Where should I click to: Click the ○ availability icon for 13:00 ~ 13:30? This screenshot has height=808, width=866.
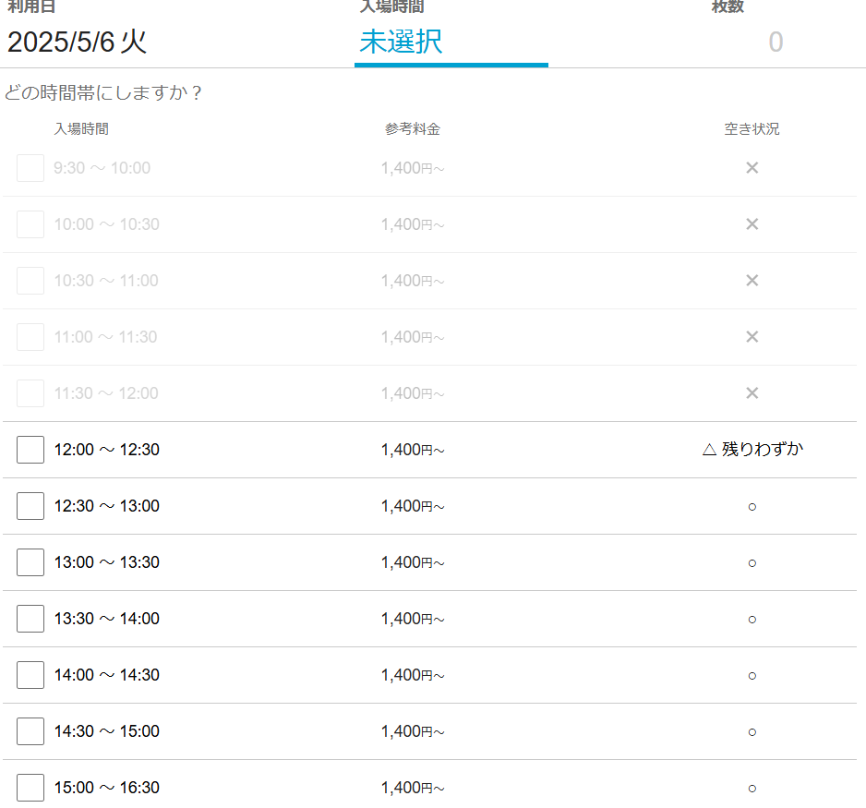752,562
